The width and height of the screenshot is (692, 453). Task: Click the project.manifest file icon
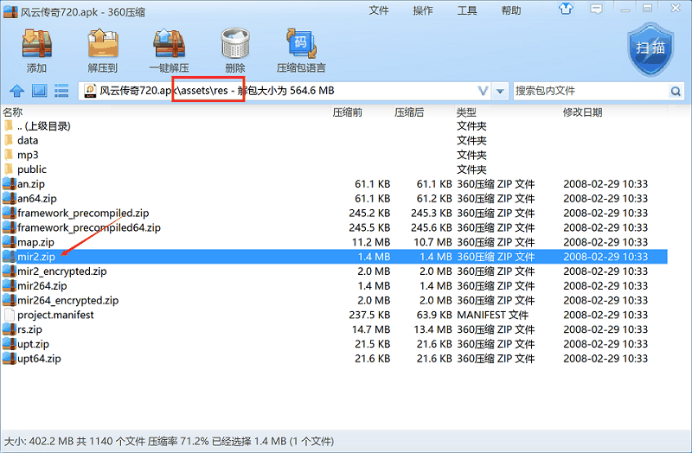10,315
